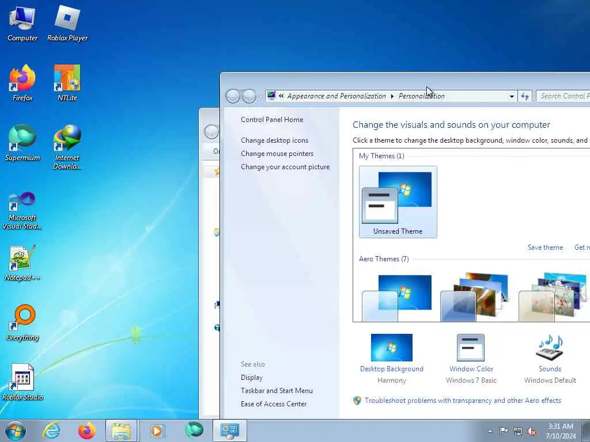Launch Firefox from the taskbar
Image resolution: width=590 pixels, height=442 pixels.
click(x=86, y=430)
